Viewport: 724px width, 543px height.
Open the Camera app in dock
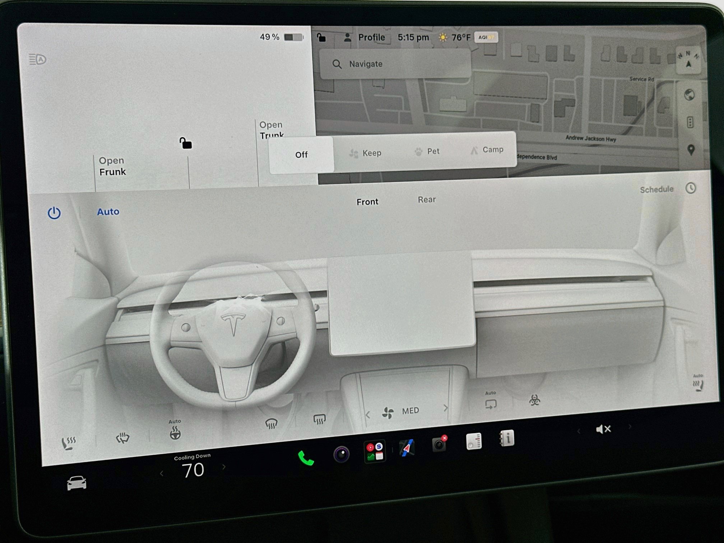click(341, 454)
